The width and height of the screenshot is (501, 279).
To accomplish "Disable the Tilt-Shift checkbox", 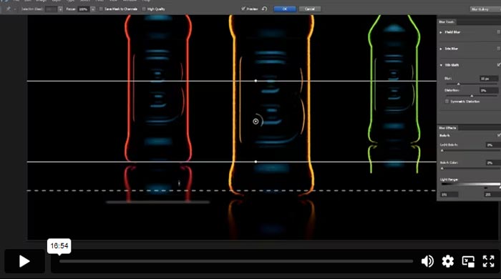I will 498,65.
